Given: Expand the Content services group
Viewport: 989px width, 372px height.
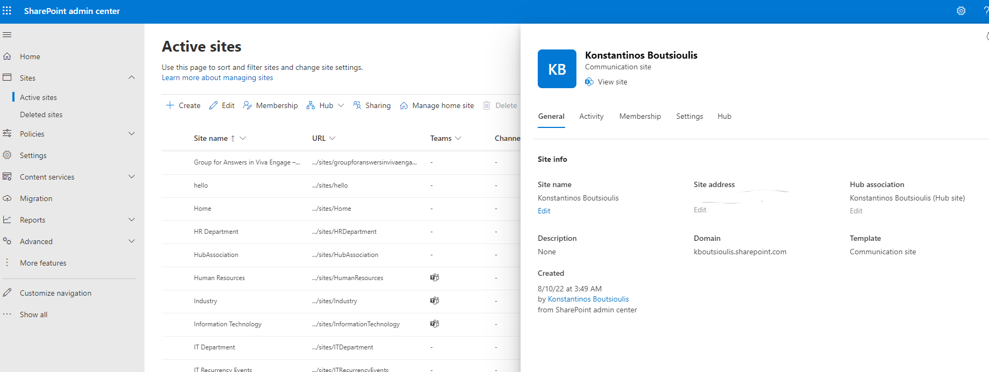Looking at the screenshot, I should tap(132, 176).
